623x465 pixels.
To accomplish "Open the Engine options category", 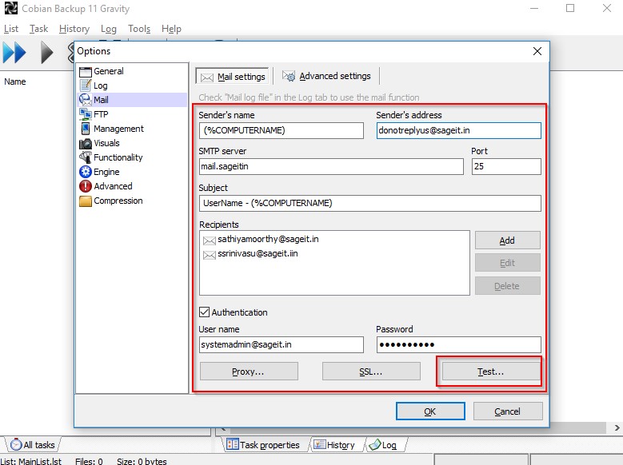I will (x=106, y=172).
